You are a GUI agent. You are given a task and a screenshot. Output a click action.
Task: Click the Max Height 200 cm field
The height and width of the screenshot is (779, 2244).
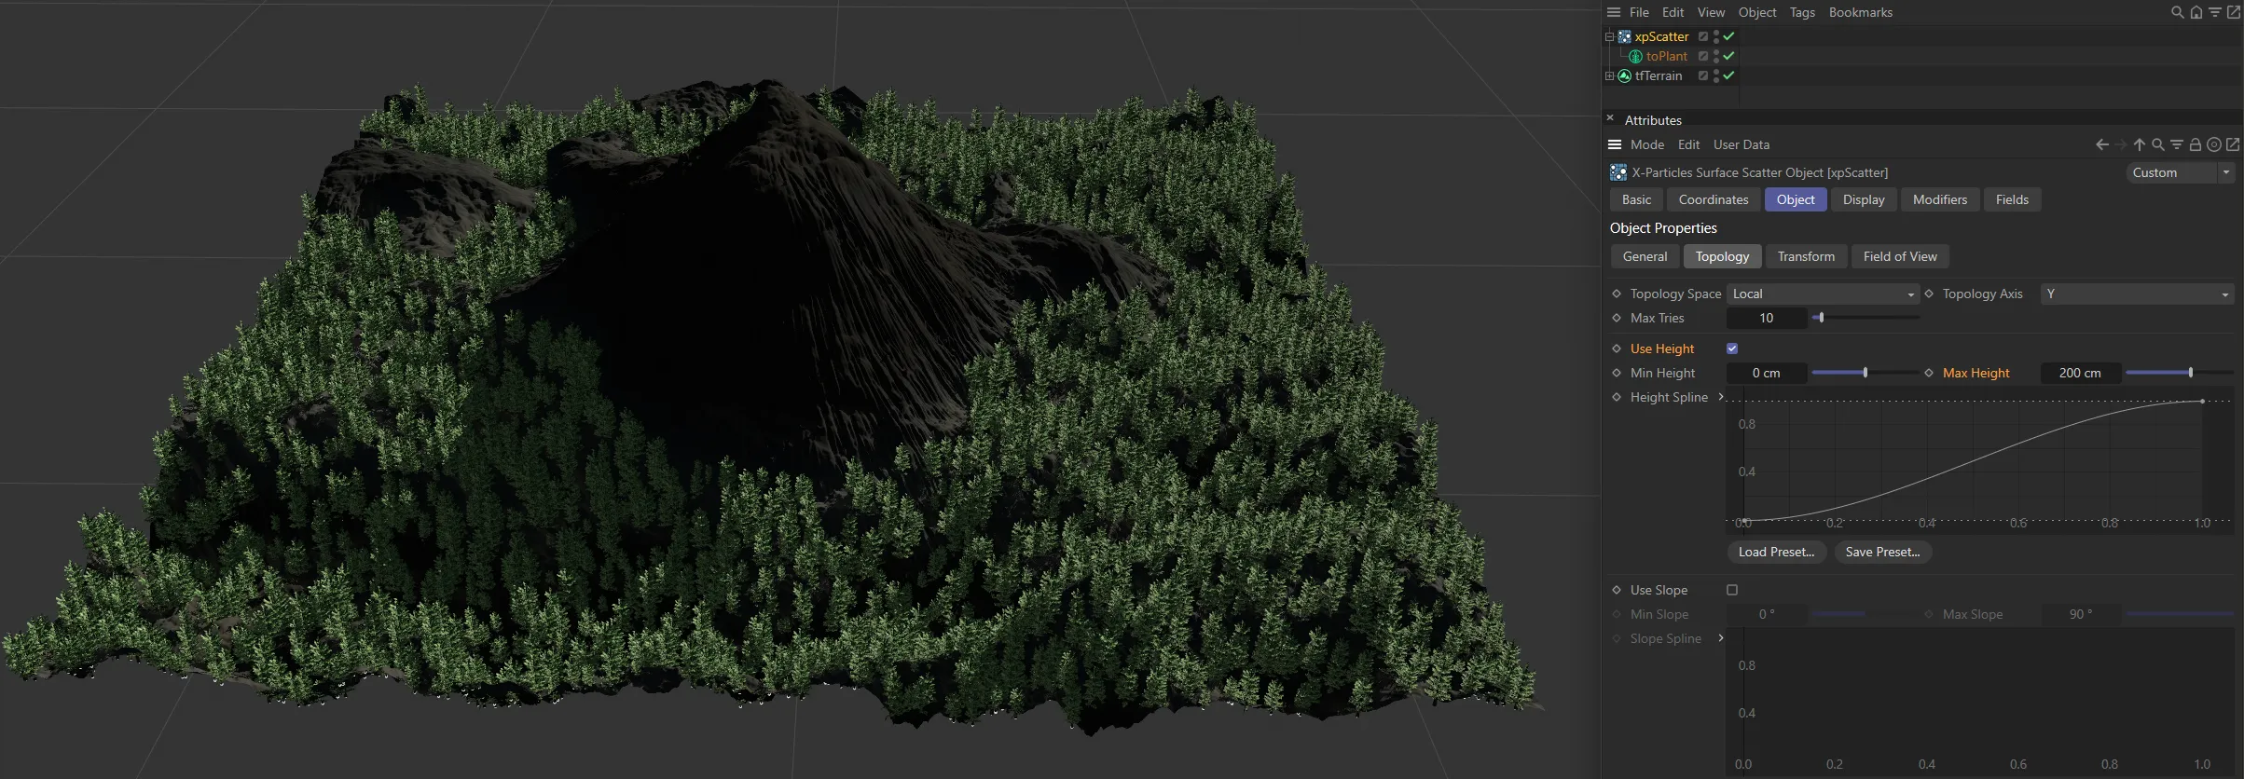(x=2080, y=373)
